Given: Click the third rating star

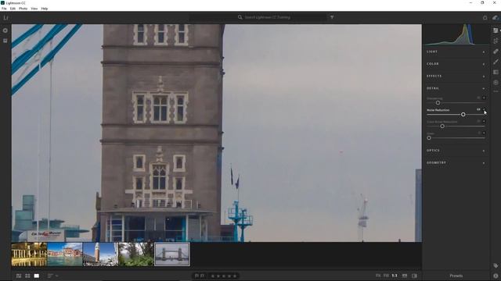Looking at the screenshot, I should (224, 276).
